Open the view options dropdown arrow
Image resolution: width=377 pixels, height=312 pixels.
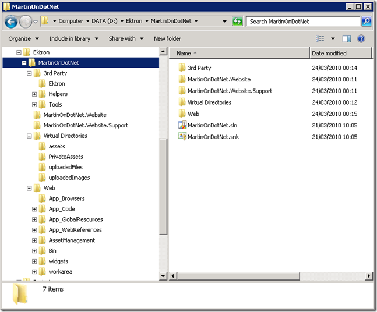[333, 38]
